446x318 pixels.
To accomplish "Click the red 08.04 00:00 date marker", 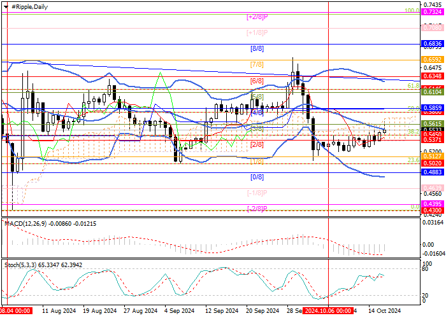I will coord(16,310).
